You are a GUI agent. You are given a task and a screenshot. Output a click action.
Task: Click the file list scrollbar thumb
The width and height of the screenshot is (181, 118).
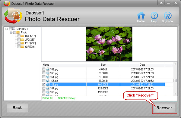click(x=175, y=80)
